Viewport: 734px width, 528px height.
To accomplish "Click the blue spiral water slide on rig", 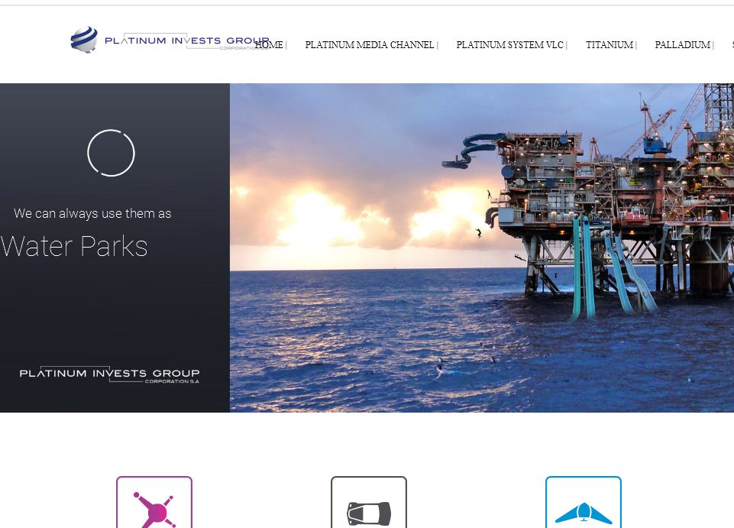I will click(x=471, y=151).
